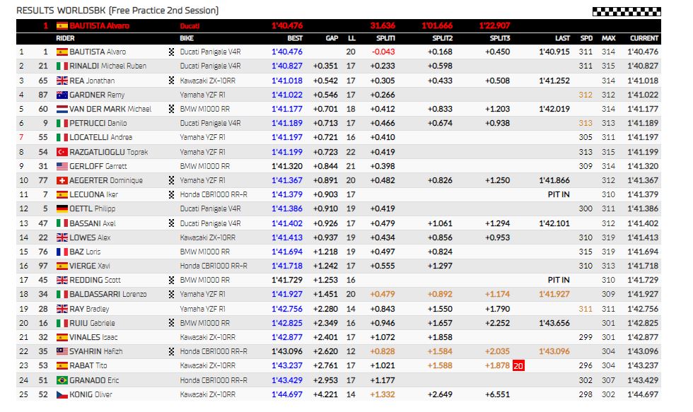Click last lap time 1'40.915 in Bautista's row

coord(554,52)
